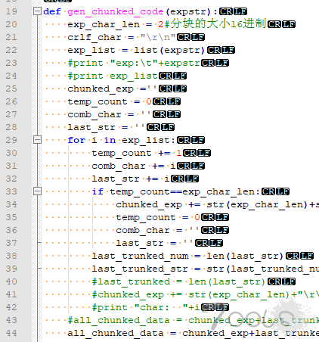Place cursor on temp_count = 0 at line 26
Viewport: 319px width, 342px height.
point(110,101)
